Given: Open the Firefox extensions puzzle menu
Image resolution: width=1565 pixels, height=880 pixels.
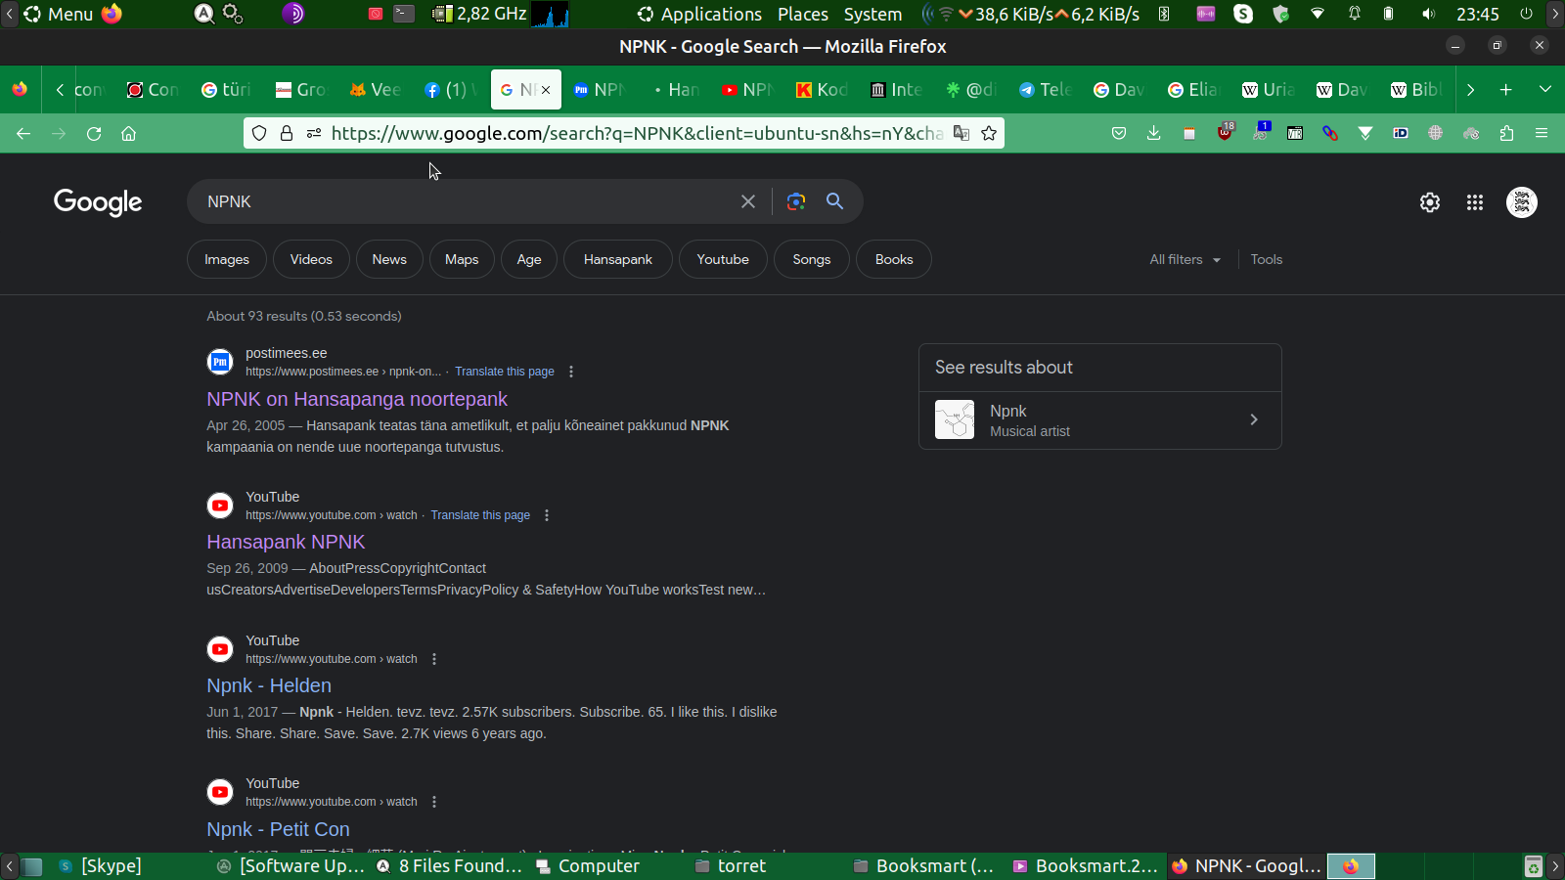Looking at the screenshot, I should pyautogui.click(x=1506, y=134).
